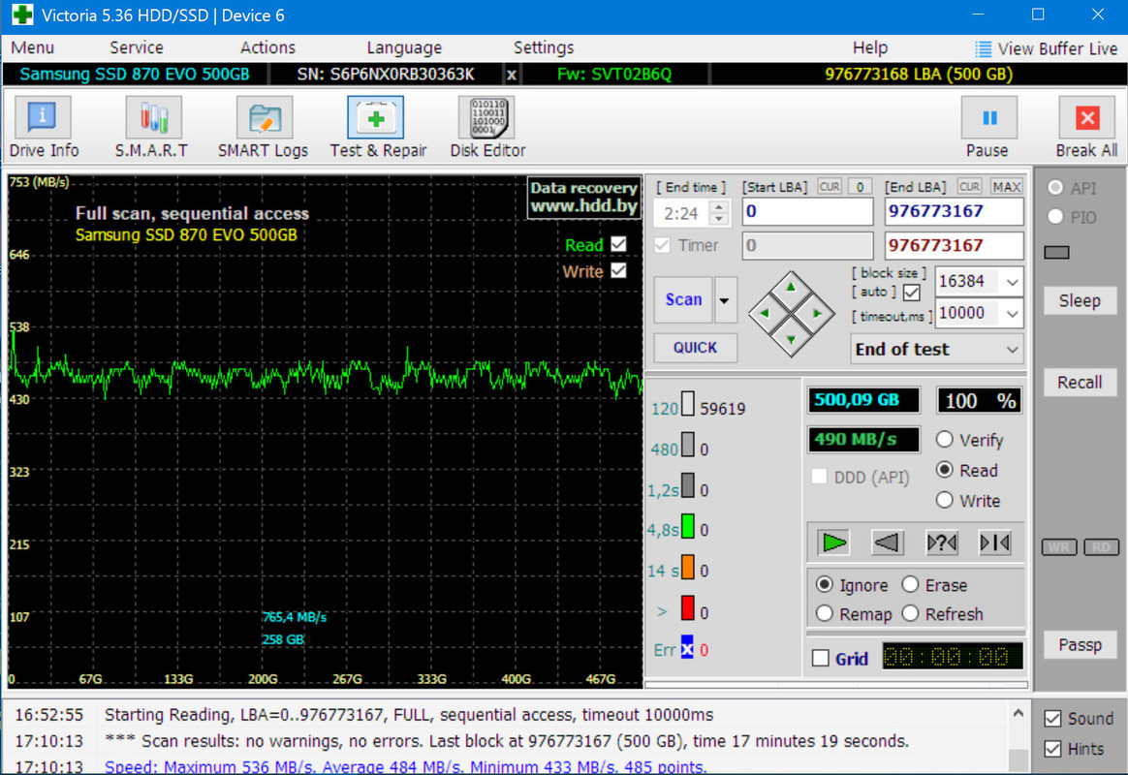Screen dimensions: 1128x775
Task: Click the MAX button for End LBA
Action: pos(1007,187)
